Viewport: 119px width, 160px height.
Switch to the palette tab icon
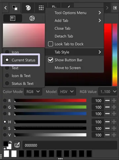(28, 8)
